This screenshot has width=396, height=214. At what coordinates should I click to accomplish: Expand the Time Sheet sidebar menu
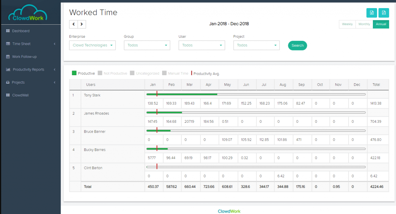pyautogui.click(x=30, y=44)
